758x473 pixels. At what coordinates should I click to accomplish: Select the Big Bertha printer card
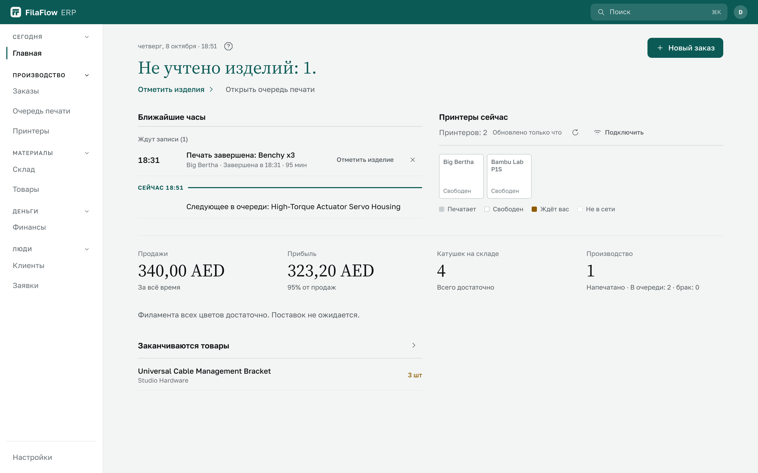coord(461,176)
